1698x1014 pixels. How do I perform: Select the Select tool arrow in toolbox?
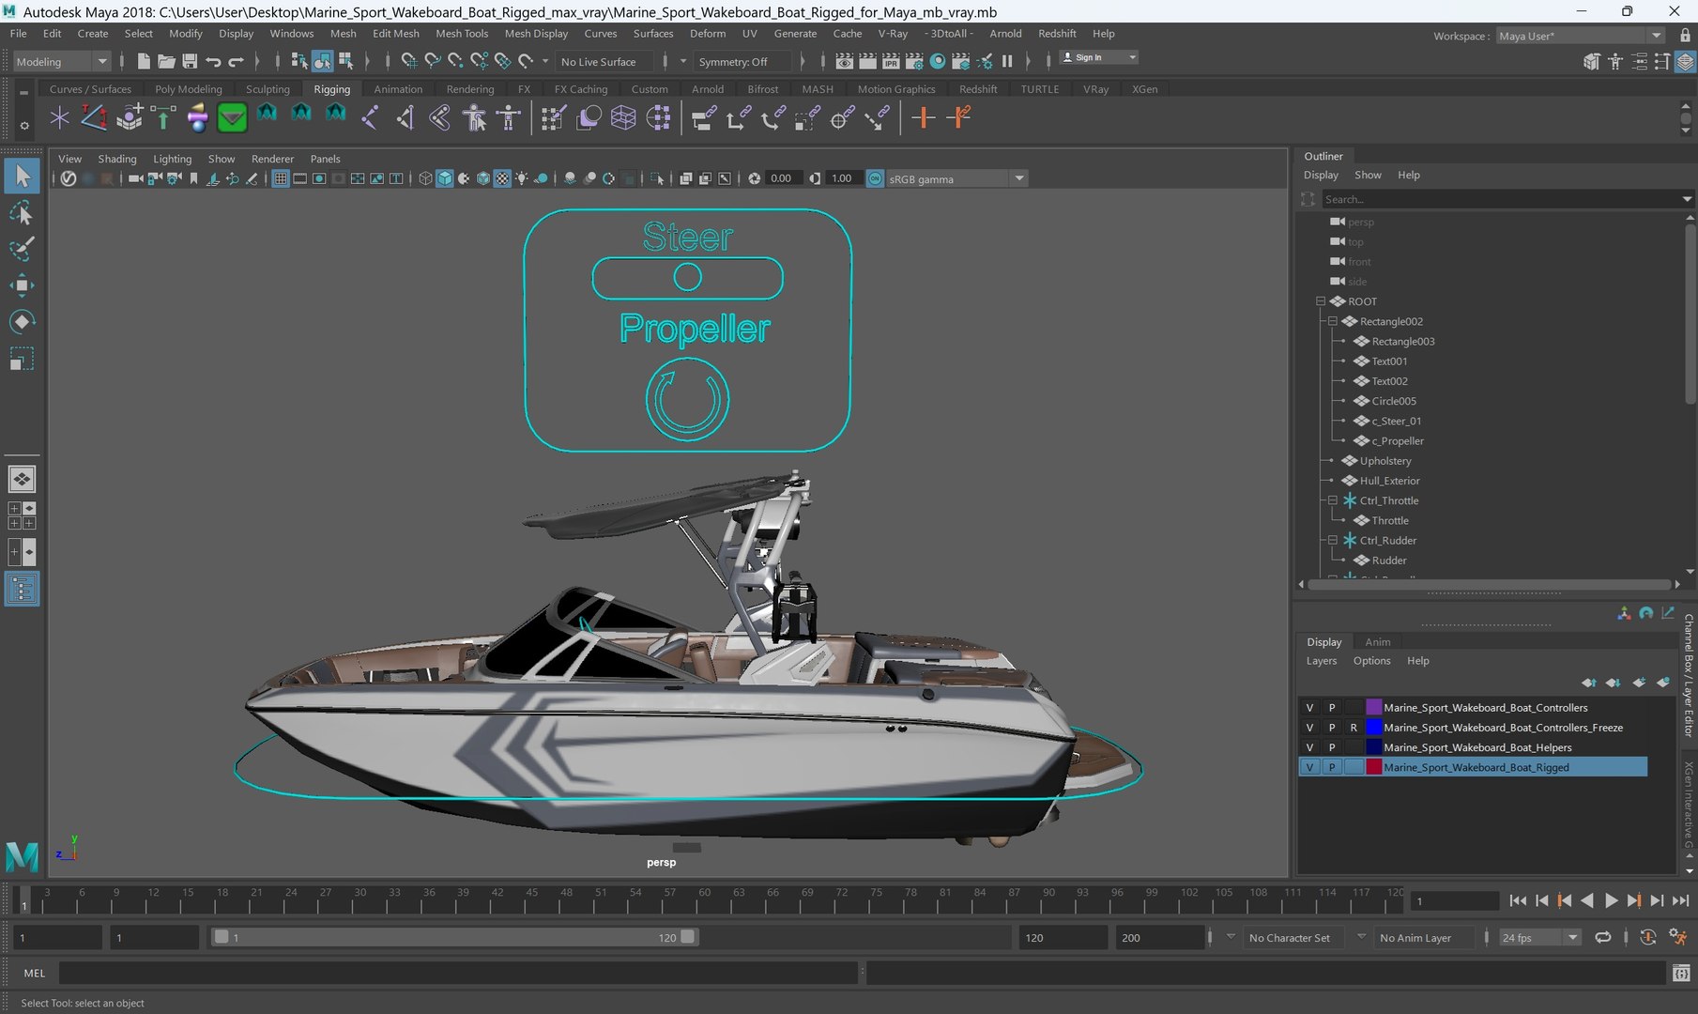(22, 176)
